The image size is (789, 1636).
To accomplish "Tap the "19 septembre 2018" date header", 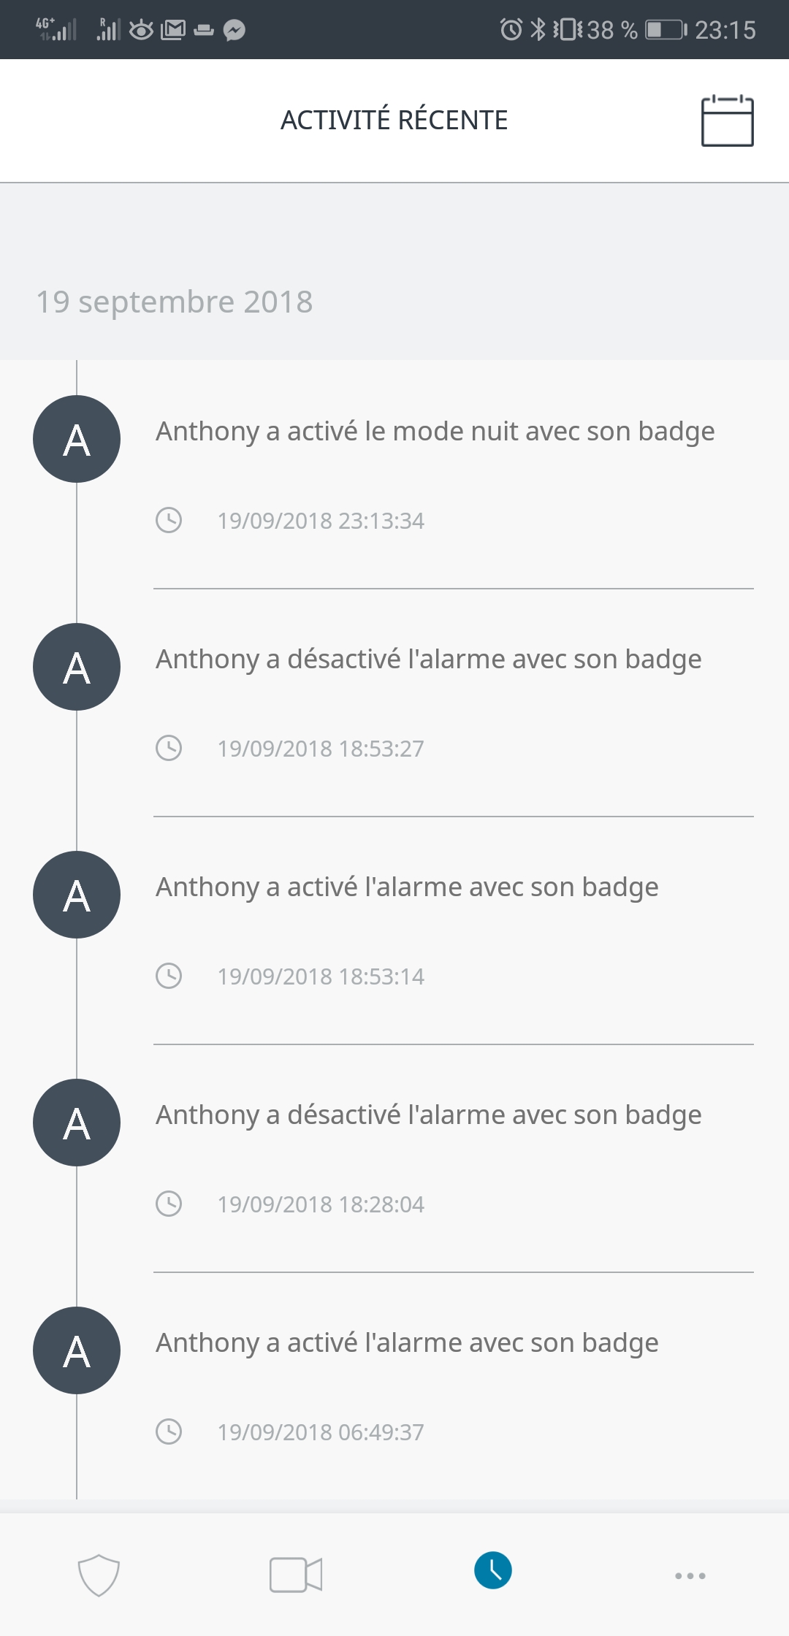I will pos(175,302).
